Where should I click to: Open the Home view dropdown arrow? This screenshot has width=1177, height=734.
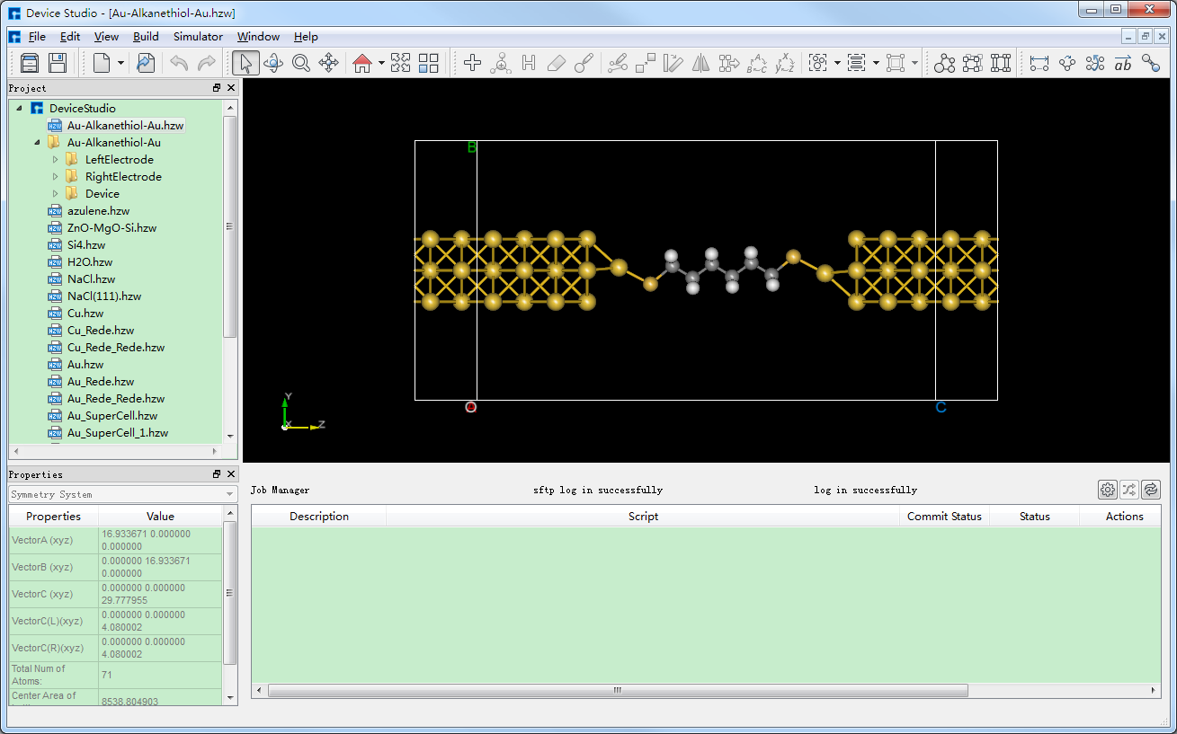click(381, 63)
